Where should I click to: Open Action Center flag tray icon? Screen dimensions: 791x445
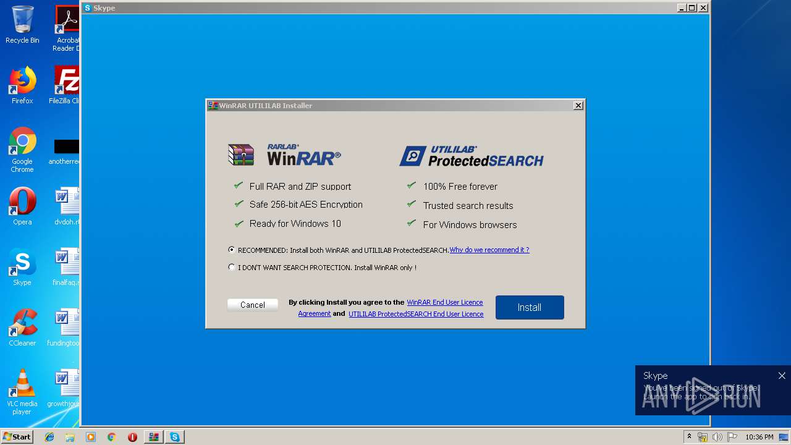(732, 437)
